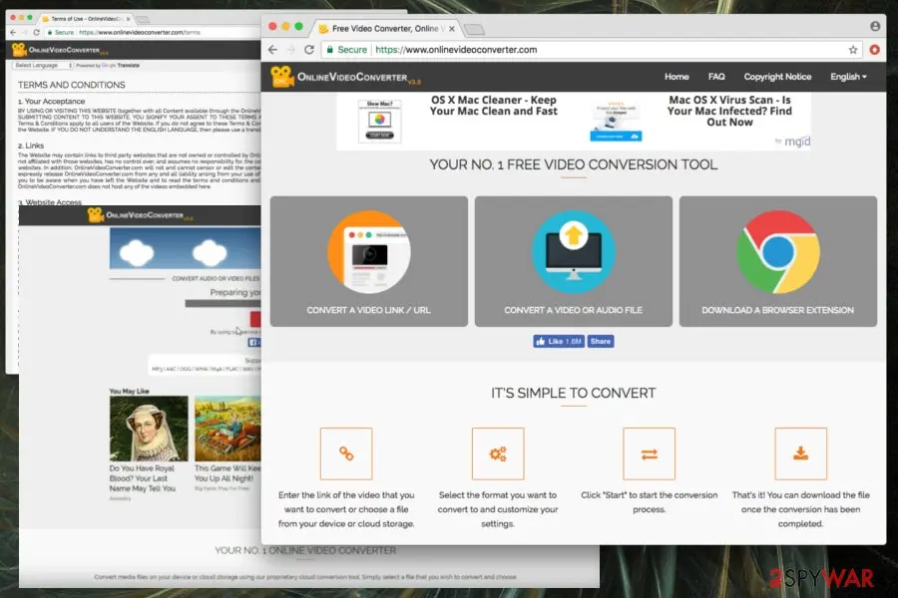Screen dimensions: 898x598
Task: Click the link chain step icon
Action: coord(346,453)
